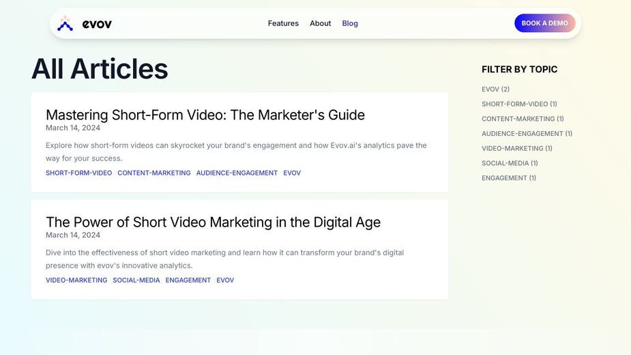Viewport: 631px width, 355px height.
Task: Click VIDEO-MARKETING tag on second article
Action: pos(76,280)
